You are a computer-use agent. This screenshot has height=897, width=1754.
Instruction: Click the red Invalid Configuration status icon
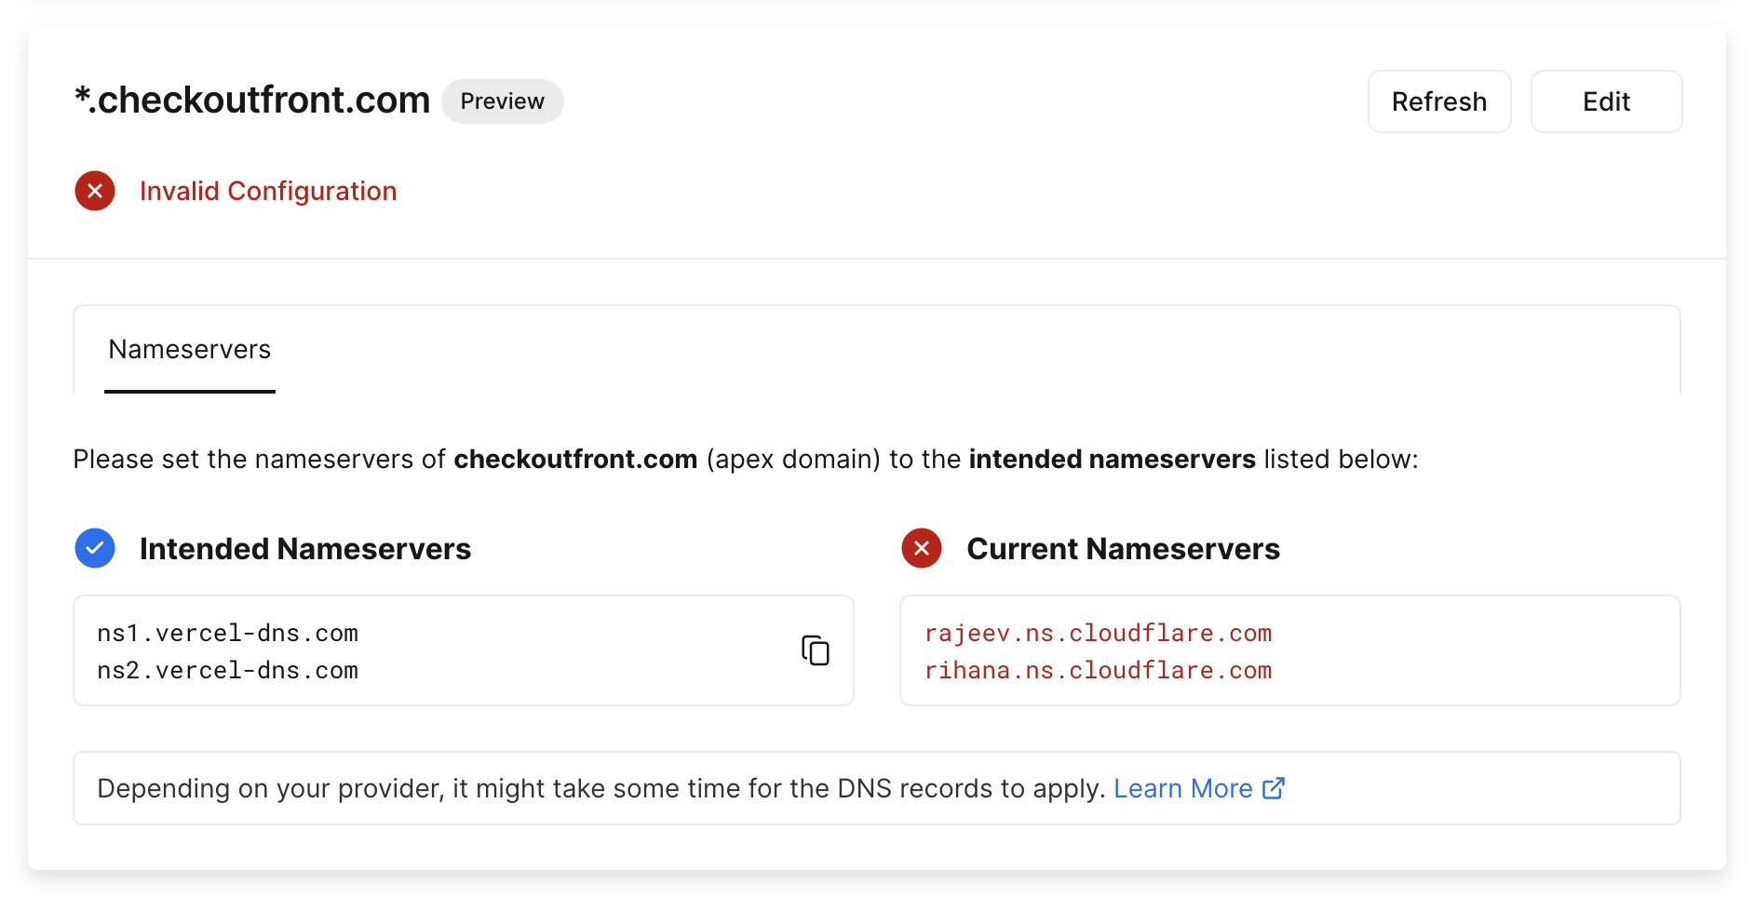tap(94, 191)
